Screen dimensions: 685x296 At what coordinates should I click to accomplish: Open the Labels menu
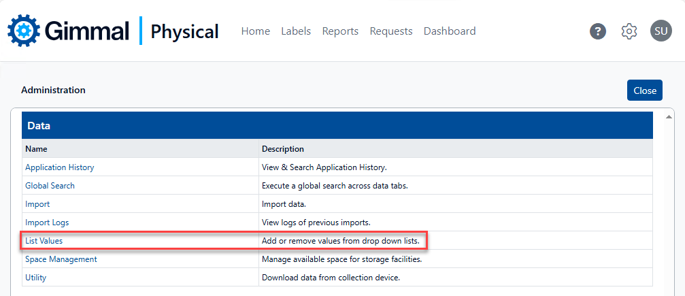click(x=296, y=31)
